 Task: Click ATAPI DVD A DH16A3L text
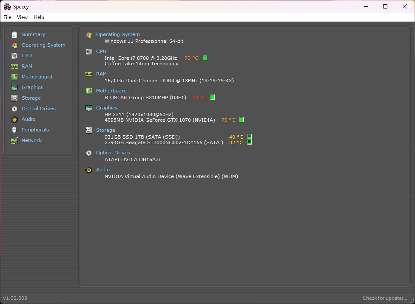[133, 160]
